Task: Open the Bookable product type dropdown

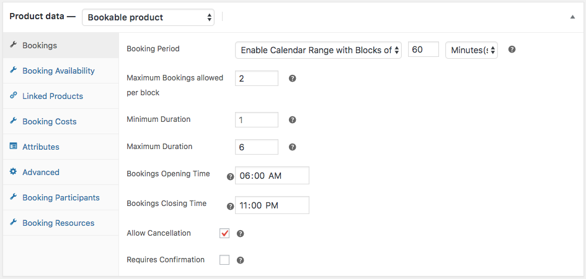Action: point(148,17)
